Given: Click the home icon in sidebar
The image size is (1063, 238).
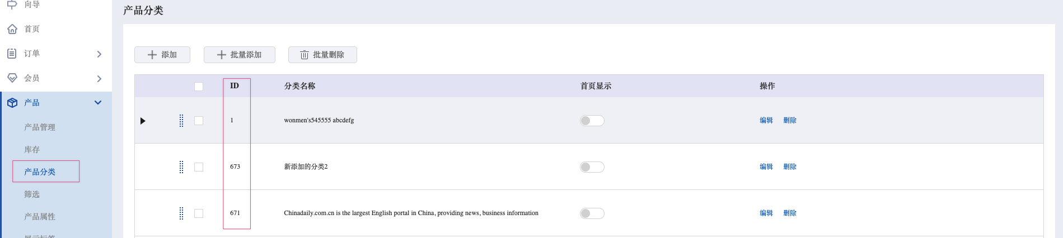Looking at the screenshot, I should point(12,29).
